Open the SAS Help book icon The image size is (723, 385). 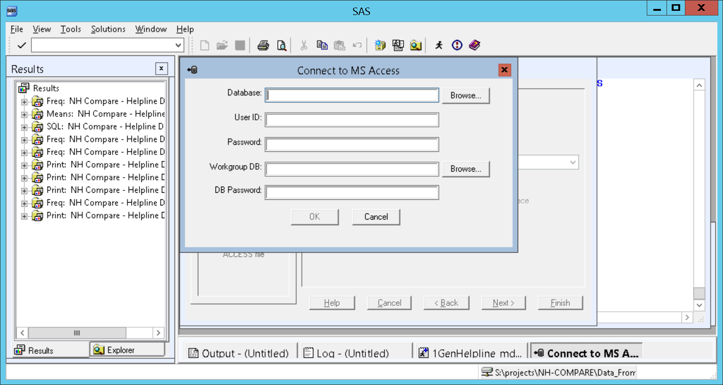[x=474, y=45]
